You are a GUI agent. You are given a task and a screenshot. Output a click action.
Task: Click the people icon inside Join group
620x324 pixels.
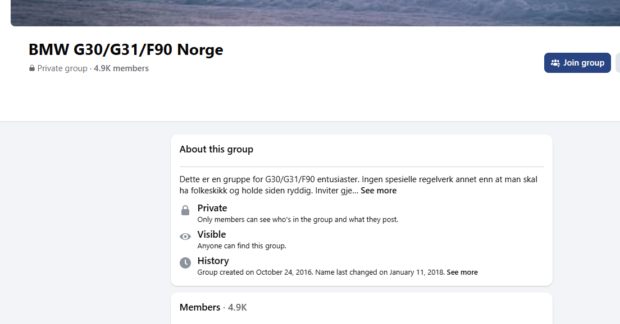point(555,63)
